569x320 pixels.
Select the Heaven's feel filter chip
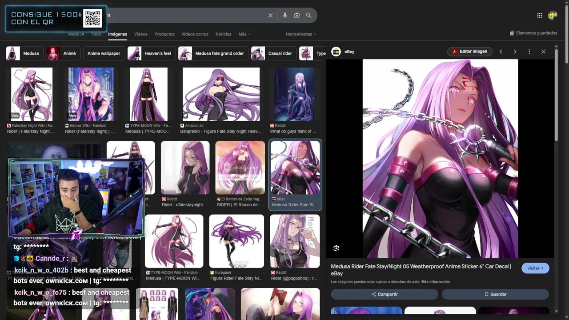[152, 53]
